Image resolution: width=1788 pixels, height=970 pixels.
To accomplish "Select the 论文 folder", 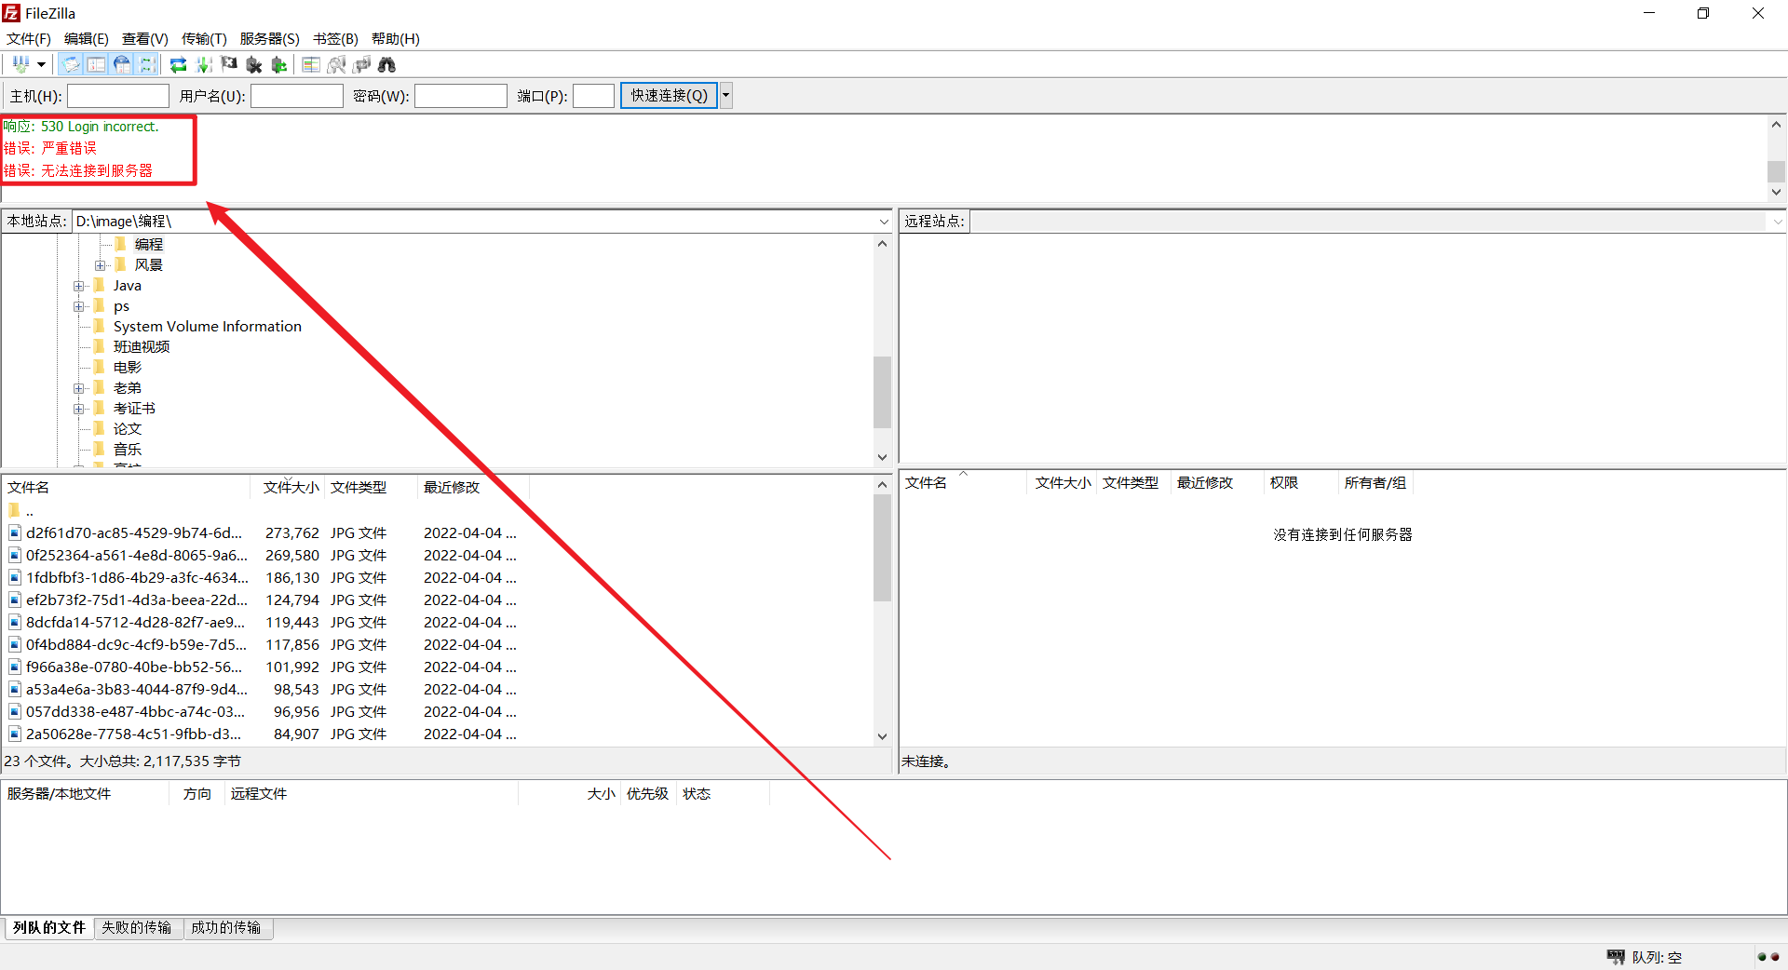I will [128, 429].
